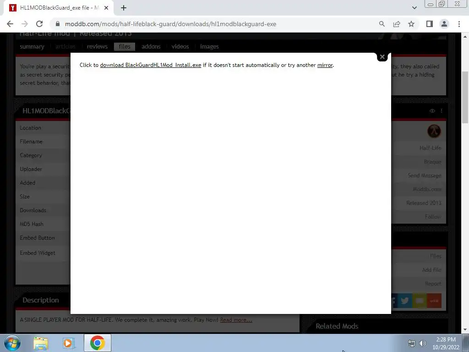The height and width of the screenshot is (352, 469).
Task: Open the files tab
Action: [x=125, y=46]
